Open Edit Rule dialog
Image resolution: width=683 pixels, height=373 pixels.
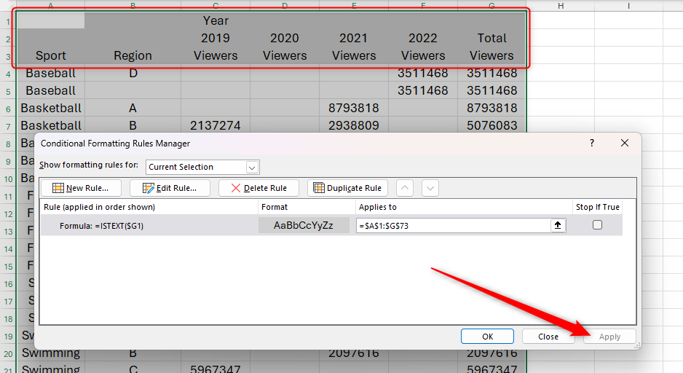[170, 188]
